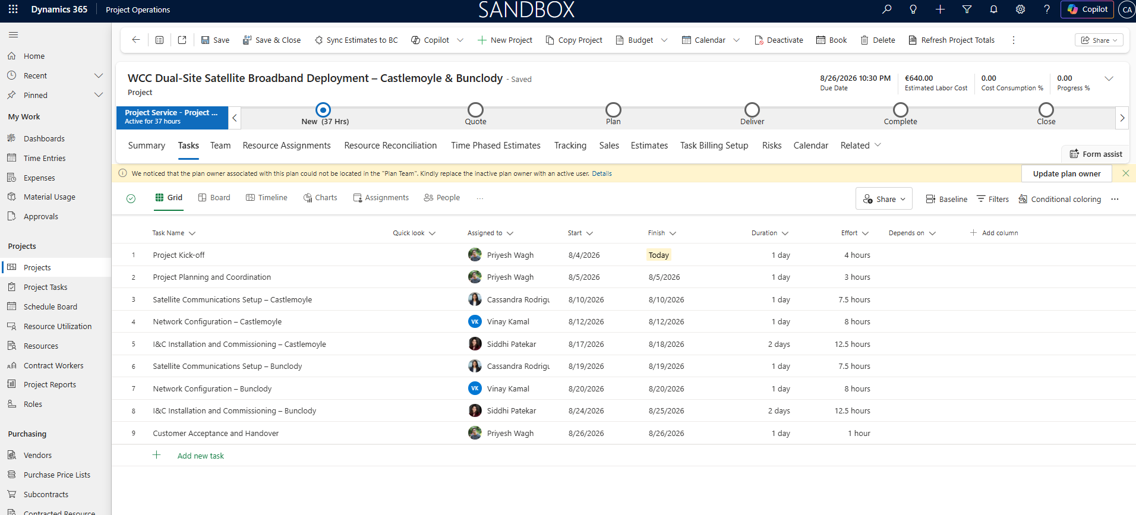Switch to the Board view
Screen dimensions: 1136x515
pos(214,198)
